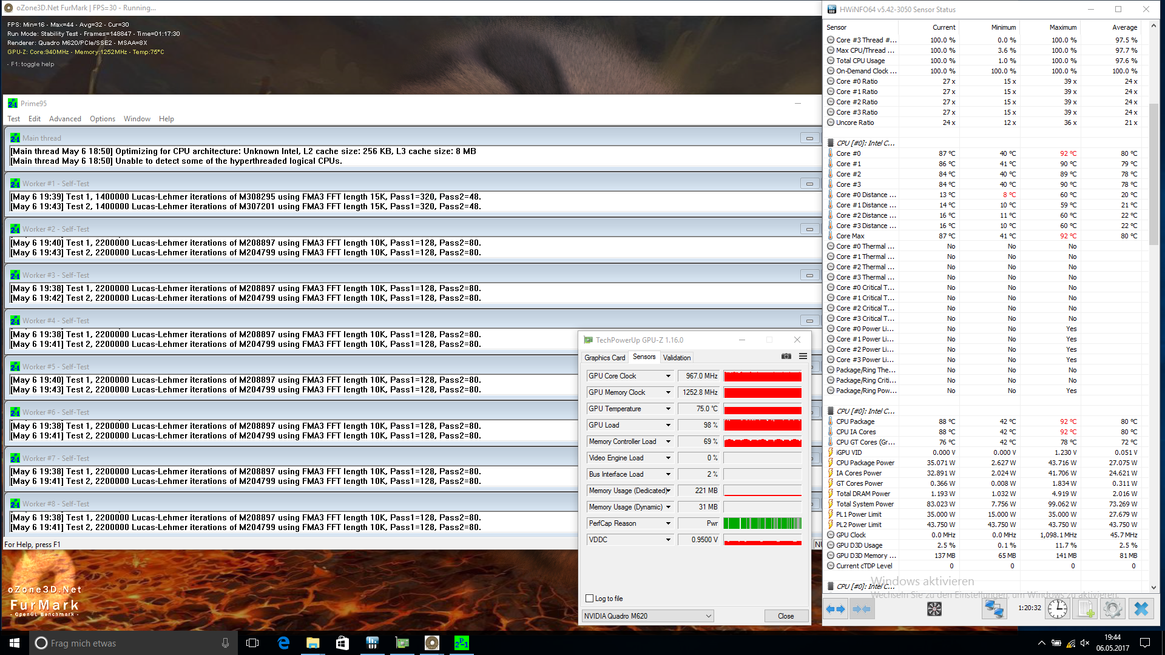
Task: Select the CPU Package Power sensor row
Action: click(983, 463)
